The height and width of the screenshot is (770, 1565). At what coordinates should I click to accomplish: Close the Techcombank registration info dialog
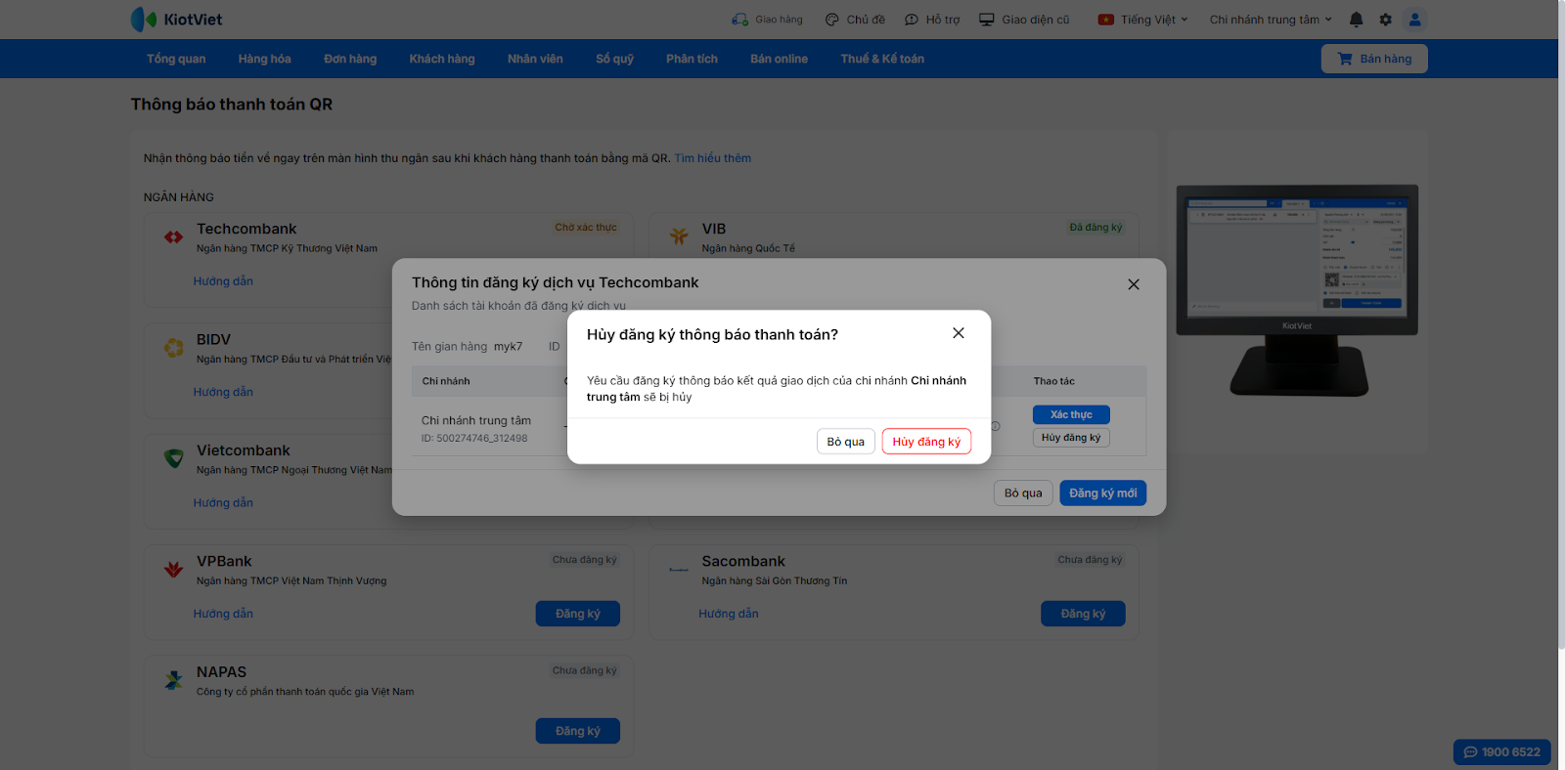(x=1134, y=284)
